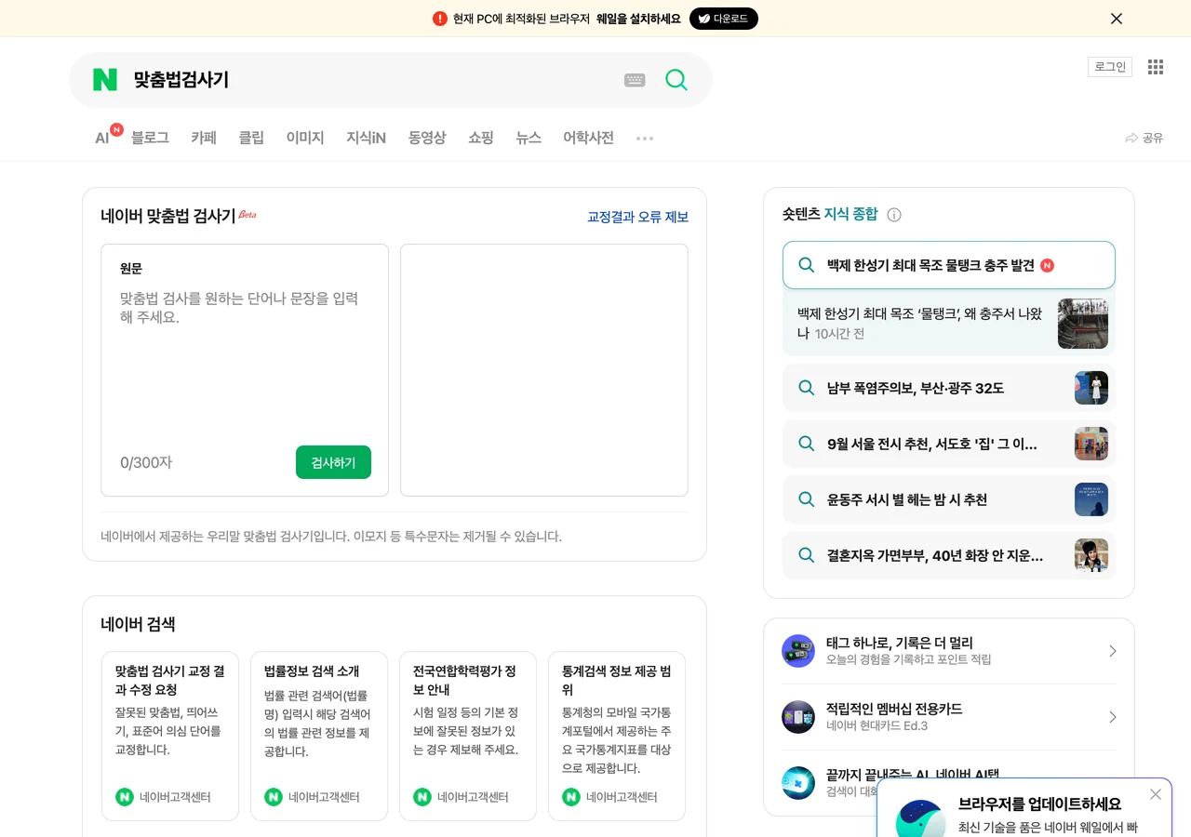The height and width of the screenshot is (837, 1191).
Task: Open thumbnail for 남부 폭염주의보 row
Action: pos(1091,388)
